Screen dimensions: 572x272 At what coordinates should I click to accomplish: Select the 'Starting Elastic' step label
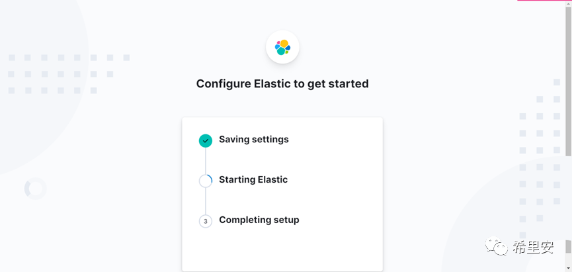coord(253,180)
